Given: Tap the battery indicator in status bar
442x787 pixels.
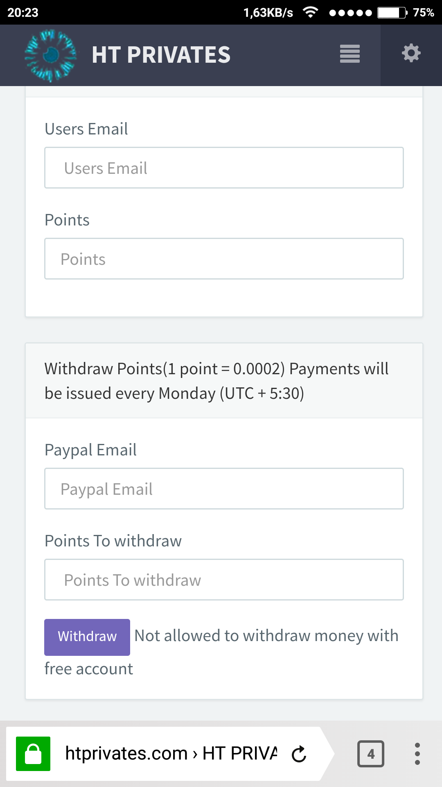Looking at the screenshot, I should pos(391,12).
